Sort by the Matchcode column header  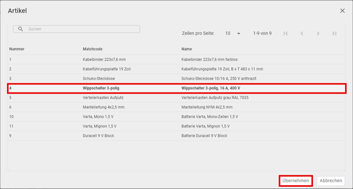(x=93, y=49)
